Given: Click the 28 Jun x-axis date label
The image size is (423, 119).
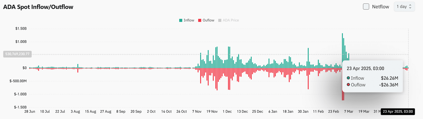Looking at the screenshot, I should pyautogui.click(x=30, y=112).
